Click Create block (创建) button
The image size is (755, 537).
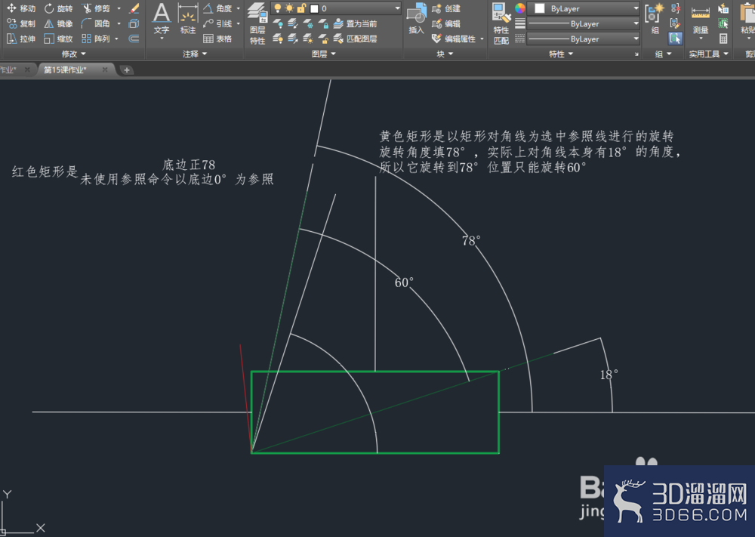(x=446, y=8)
